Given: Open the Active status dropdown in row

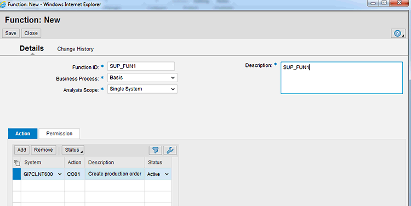Looking at the screenshot, I should 167,174.
